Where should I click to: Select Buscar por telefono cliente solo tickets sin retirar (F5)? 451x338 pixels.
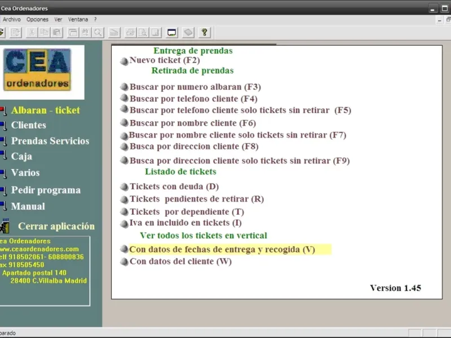(241, 110)
